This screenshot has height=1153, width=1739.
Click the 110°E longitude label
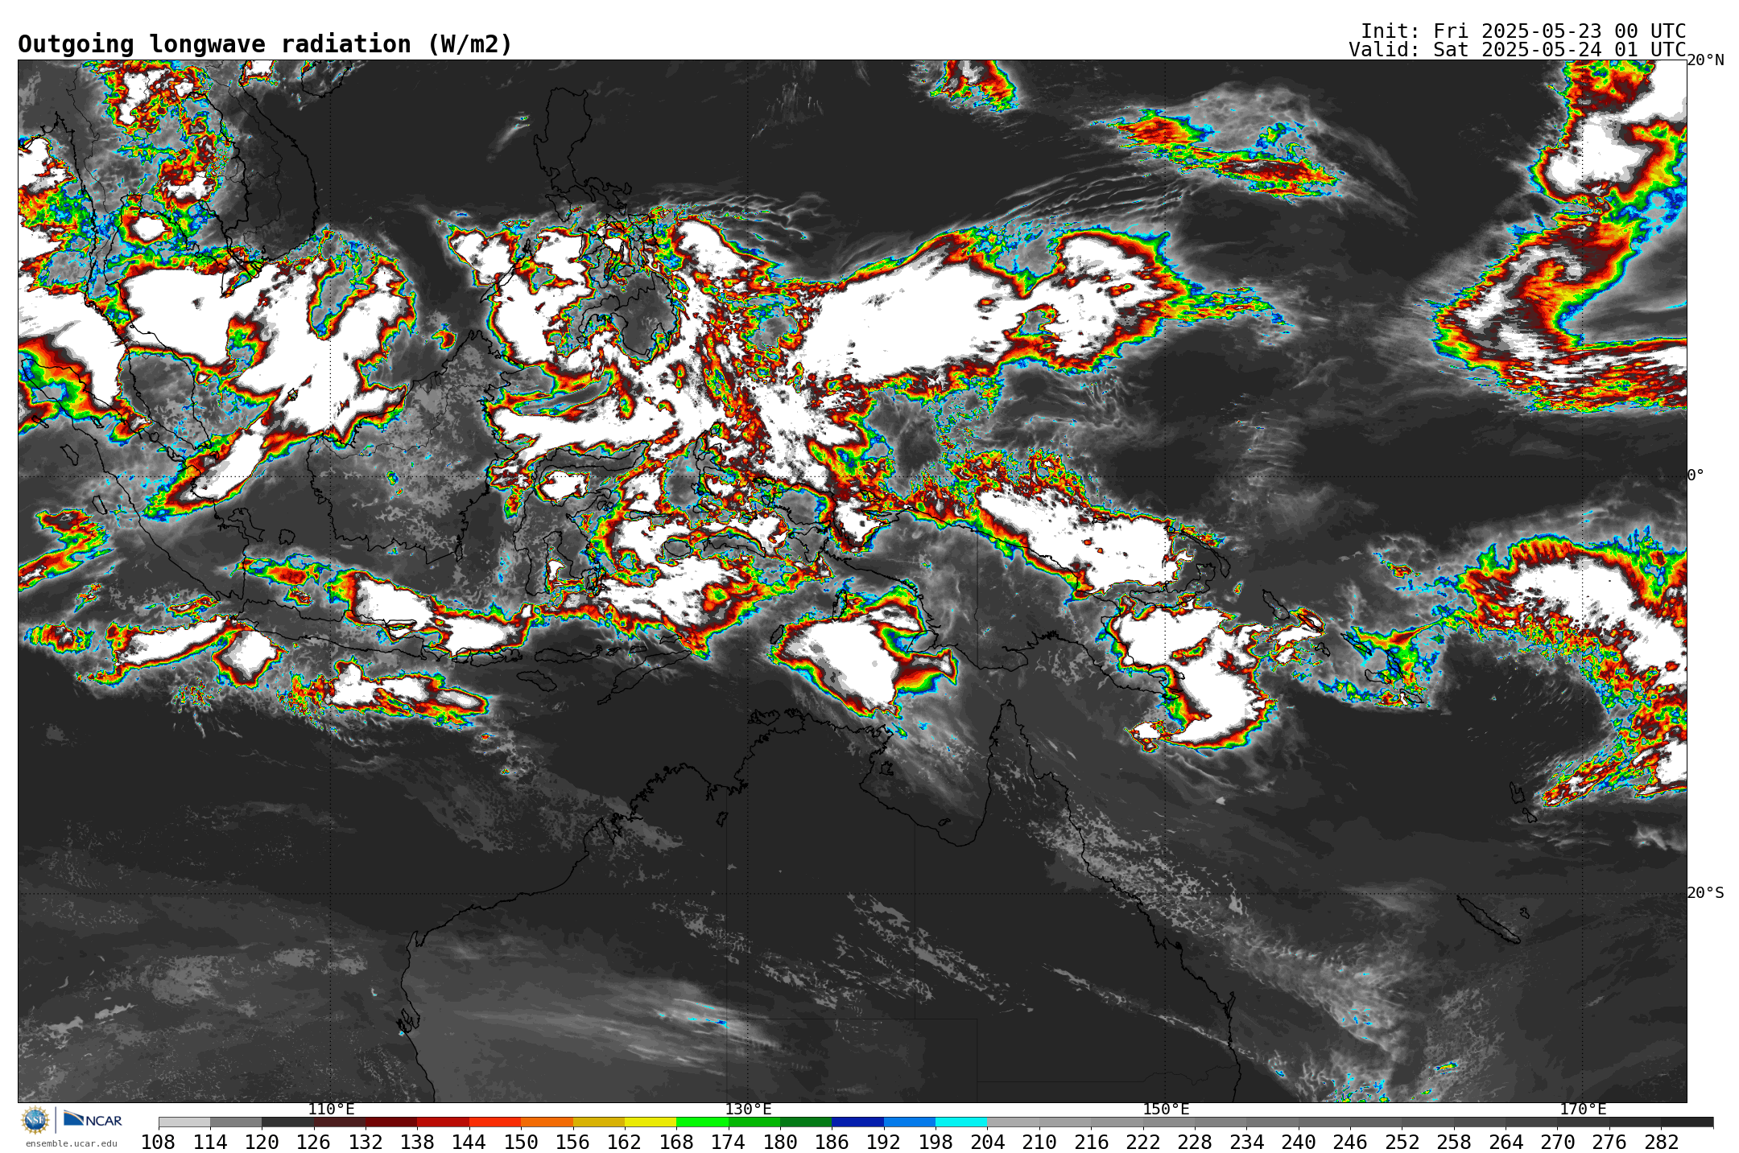click(x=331, y=1109)
